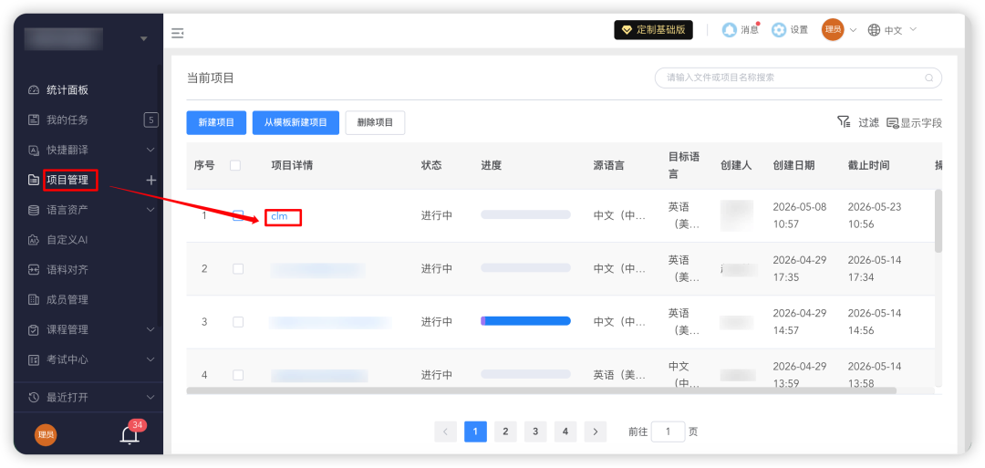The image size is (985, 468).
Task: Click the 创建日期 column header
Action: (793, 165)
